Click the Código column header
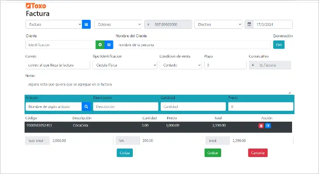 pos(31,118)
